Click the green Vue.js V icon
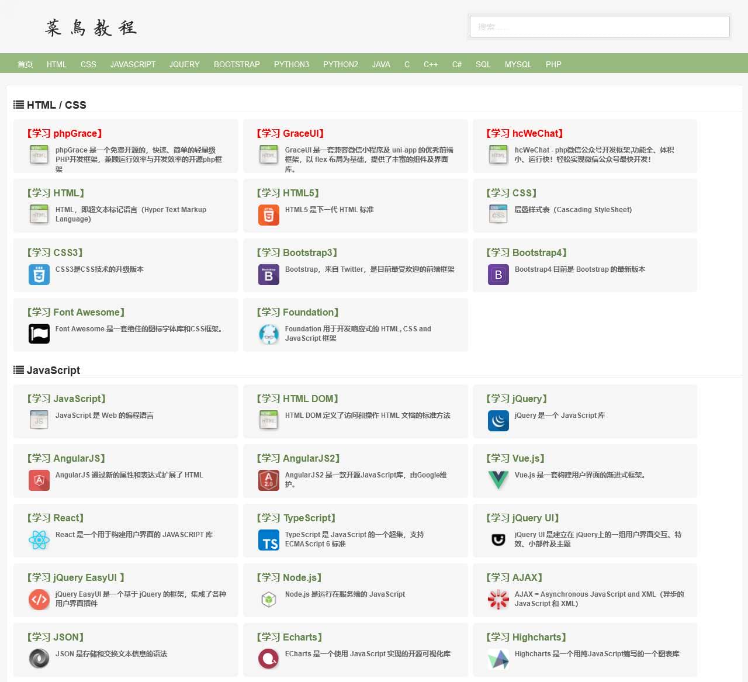This screenshot has height=682, width=748. (x=498, y=480)
